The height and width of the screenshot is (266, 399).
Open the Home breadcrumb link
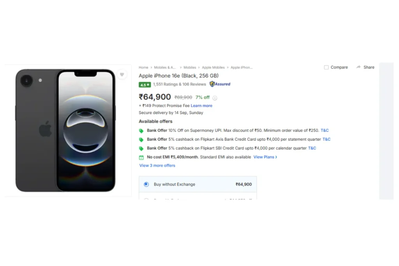(143, 67)
